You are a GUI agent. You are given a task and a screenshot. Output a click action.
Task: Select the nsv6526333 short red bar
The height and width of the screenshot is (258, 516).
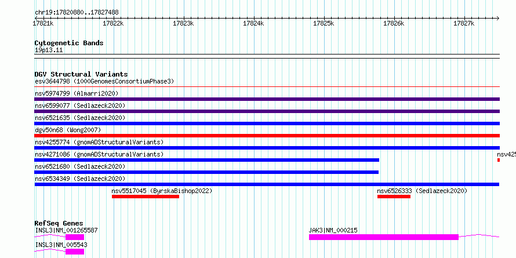point(394,197)
